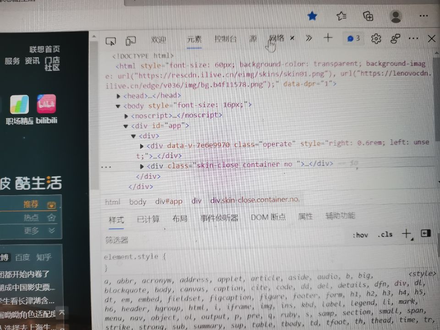
Task: Toggle the computed styles sidebar pane icon
Action: (426, 233)
